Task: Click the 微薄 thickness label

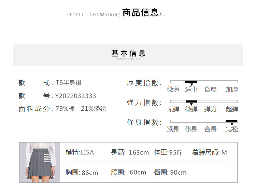Action: tap(173, 90)
